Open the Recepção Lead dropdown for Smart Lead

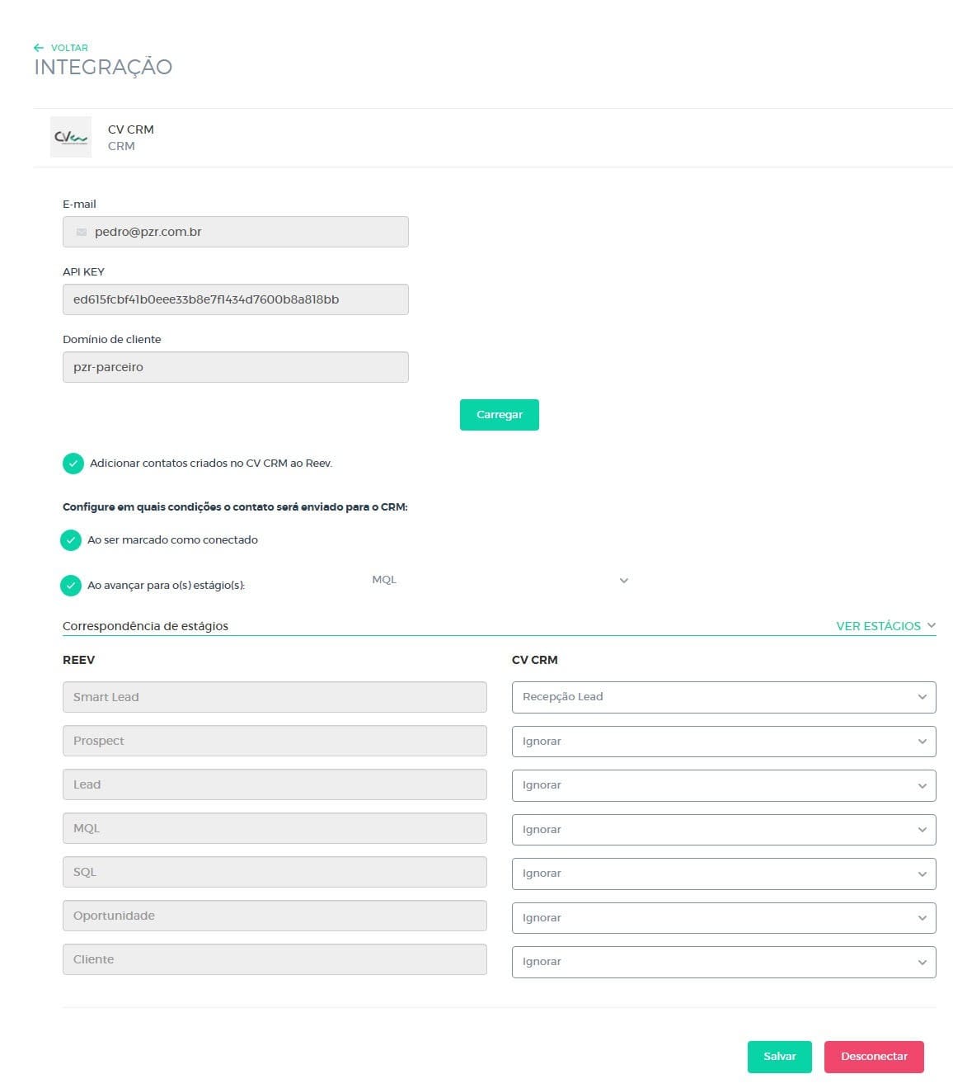[x=723, y=697]
